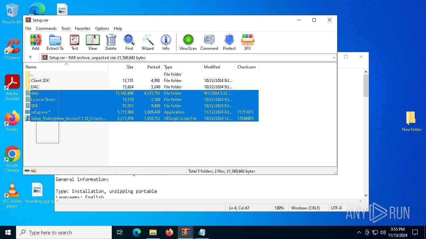This screenshot has width=426, height=239.
Task: Open the Commands menu
Action: pos(46,29)
